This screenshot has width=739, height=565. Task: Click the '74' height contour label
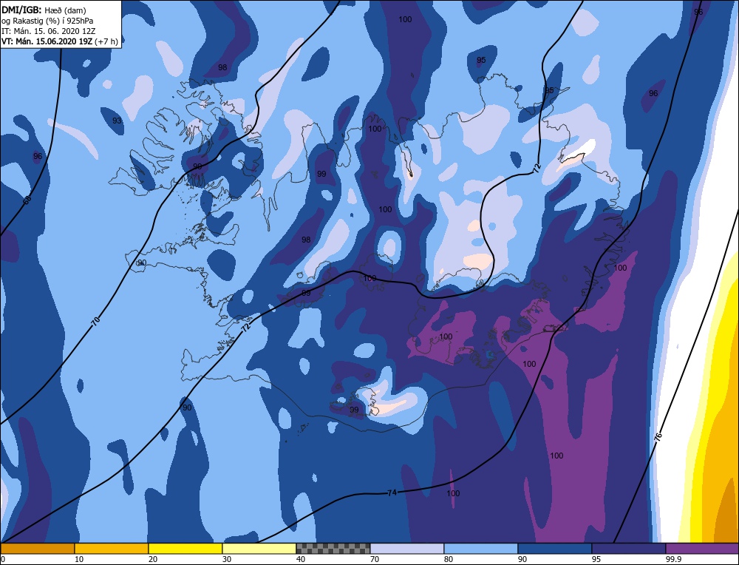tap(392, 493)
